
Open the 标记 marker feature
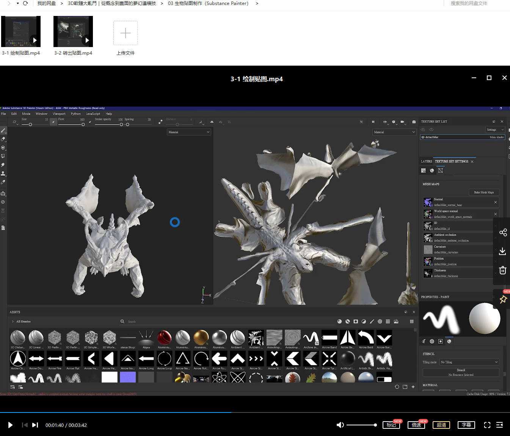(x=391, y=425)
